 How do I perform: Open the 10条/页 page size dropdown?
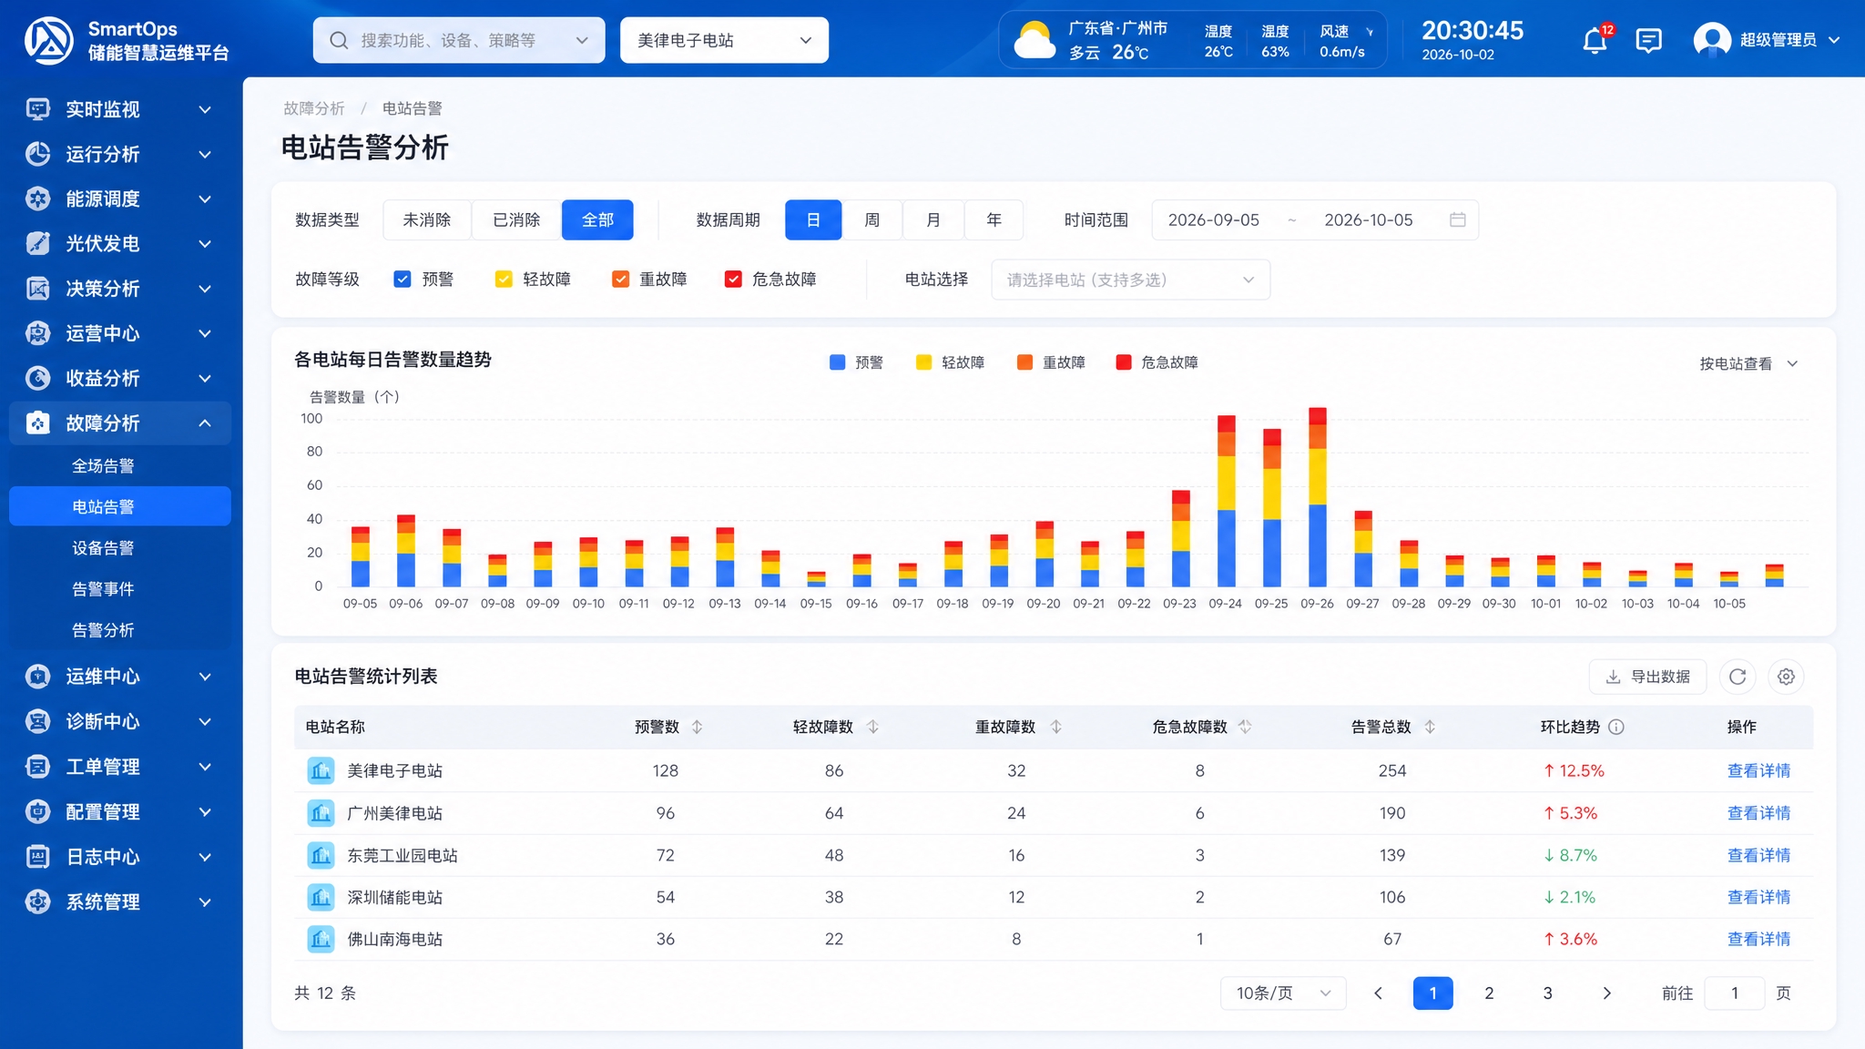pos(1283,993)
